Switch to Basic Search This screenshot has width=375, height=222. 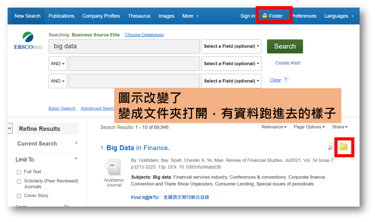pyautogui.click(x=62, y=109)
